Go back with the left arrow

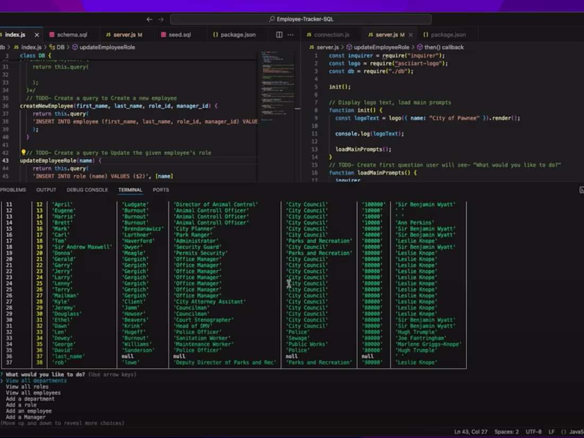(149, 19)
